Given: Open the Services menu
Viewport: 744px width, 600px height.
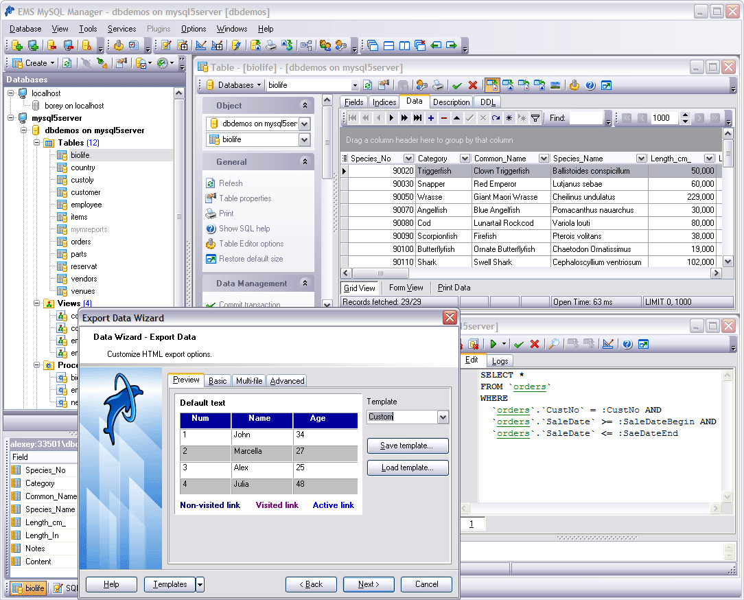Looking at the screenshot, I should [x=121, y=29].
